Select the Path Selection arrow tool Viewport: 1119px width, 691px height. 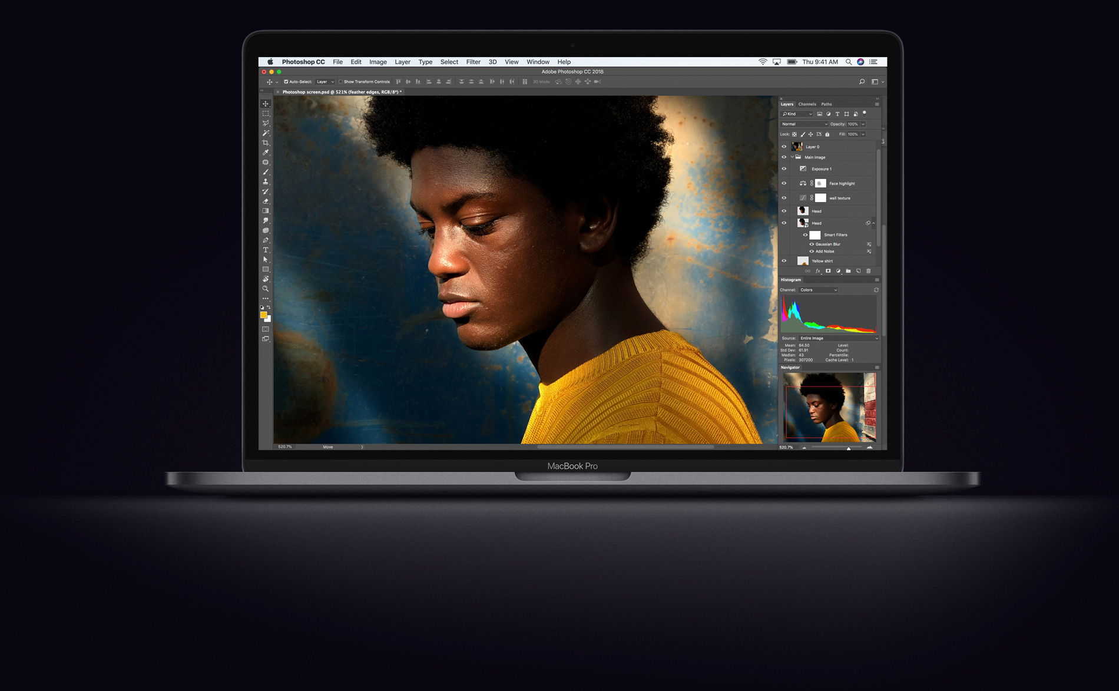(266, 259)
